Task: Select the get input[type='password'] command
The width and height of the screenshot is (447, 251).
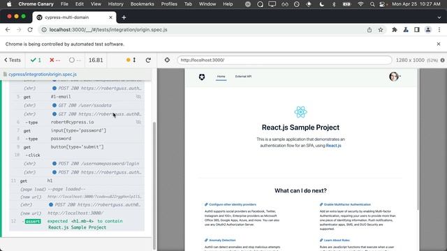Action: [x=77, y=130]
